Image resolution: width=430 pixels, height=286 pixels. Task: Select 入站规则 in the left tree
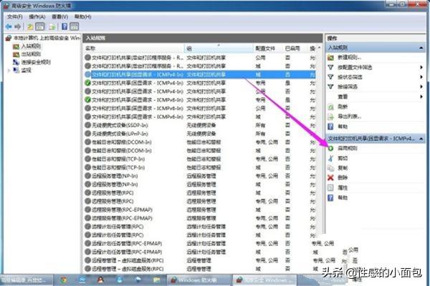[32, 46]
